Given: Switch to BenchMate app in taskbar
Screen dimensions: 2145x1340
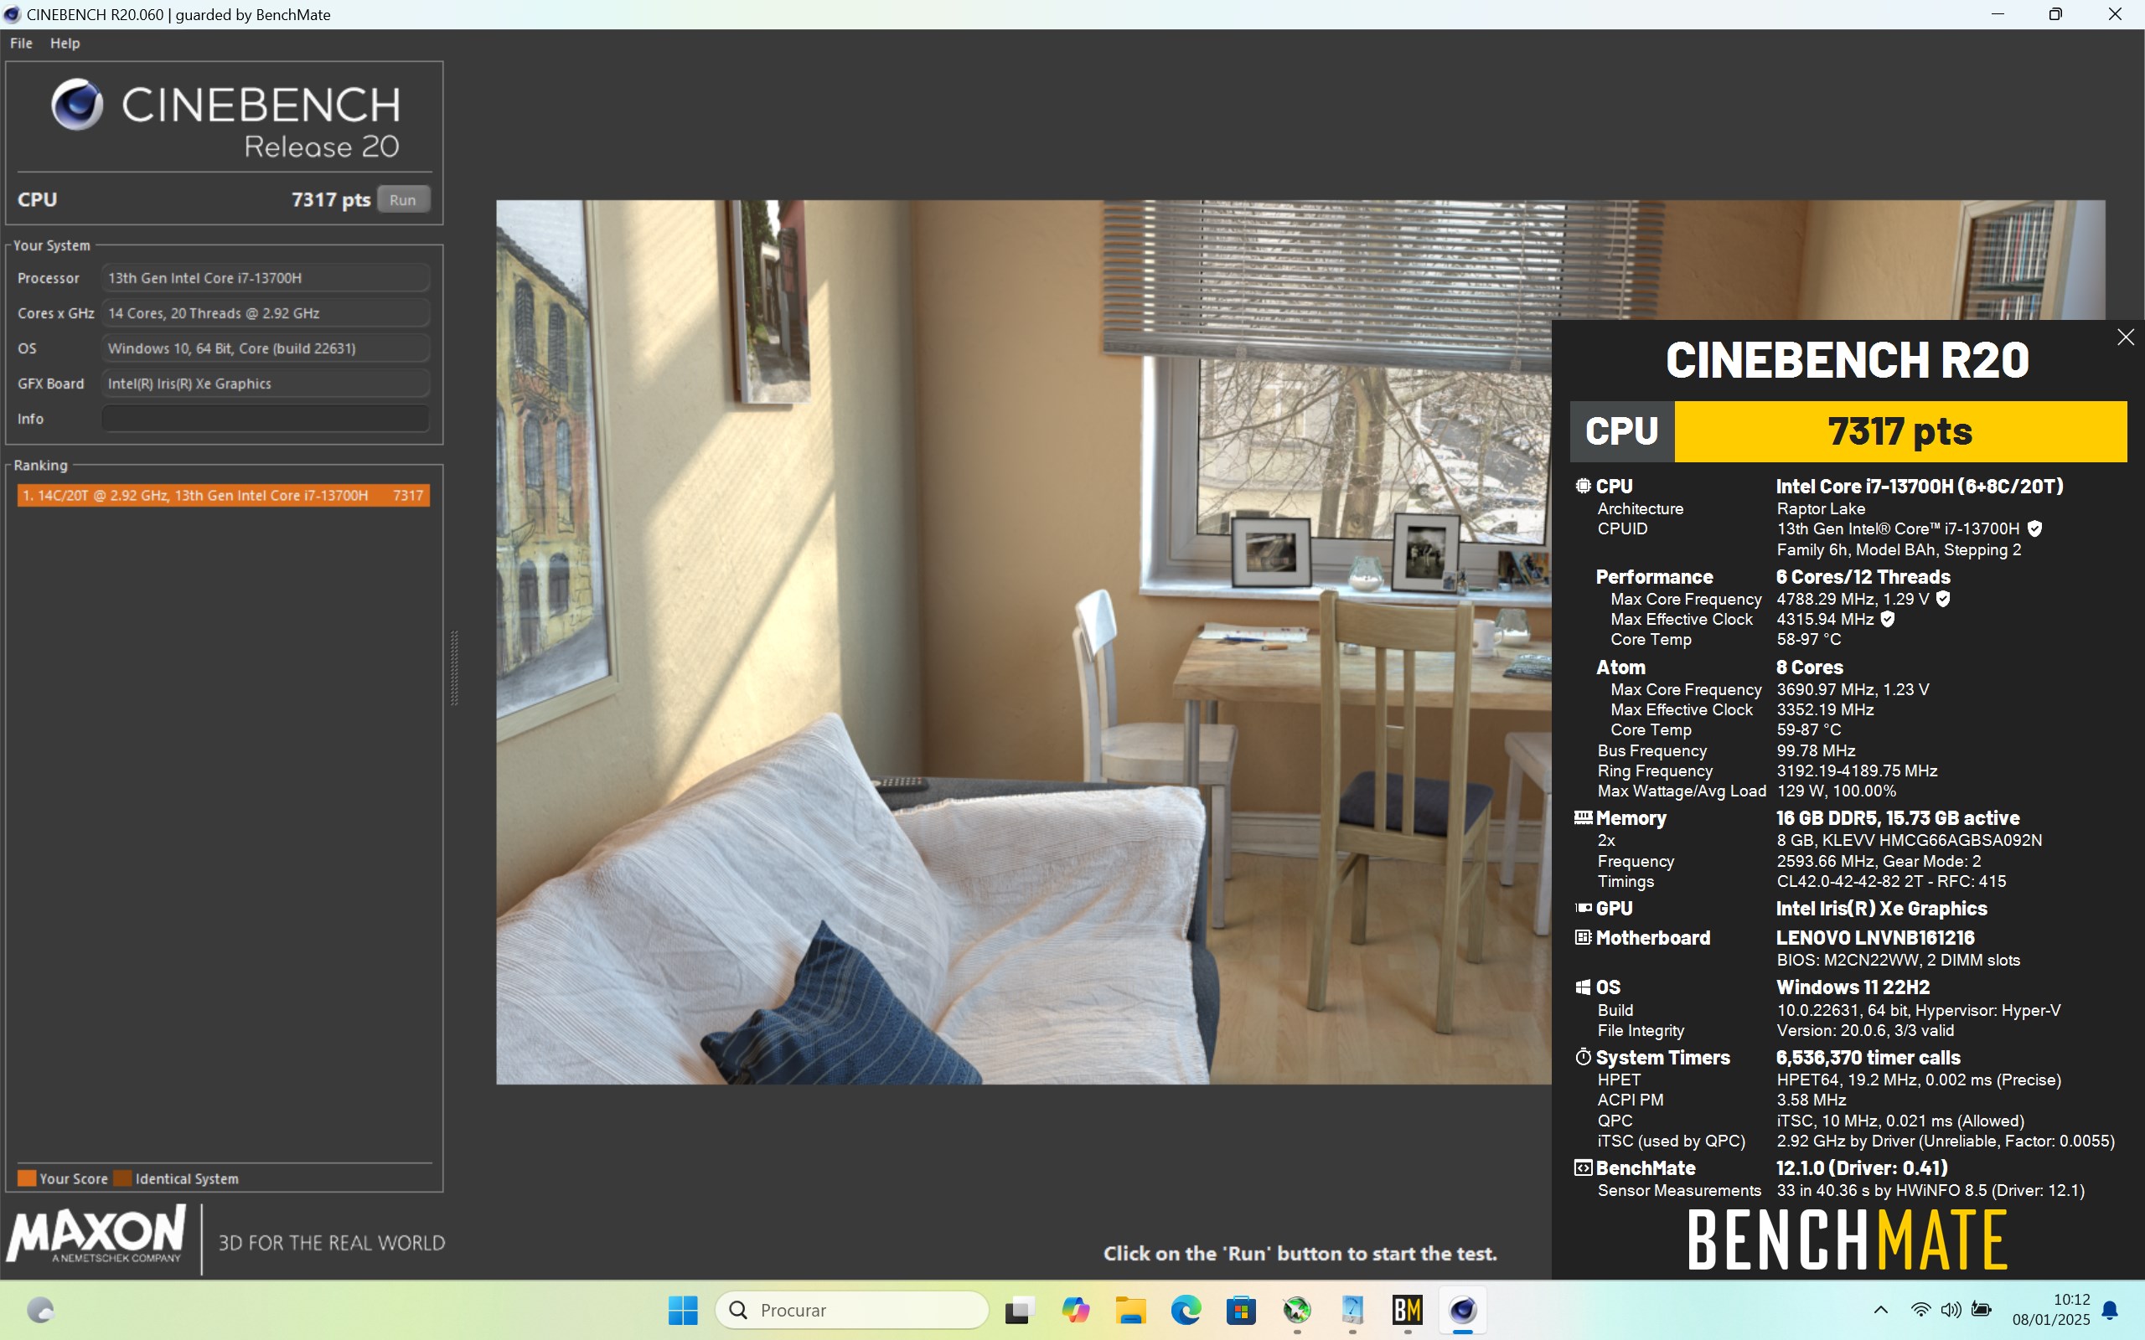Looking at the screenshot, I should pyautogui.click(x=1408, y=1310).
